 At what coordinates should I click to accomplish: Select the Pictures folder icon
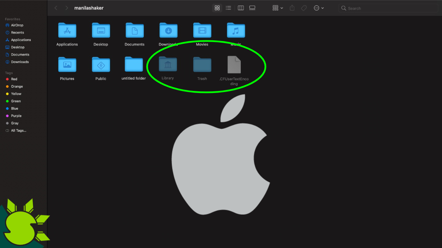pyautogui.click(x=67, y=64)
